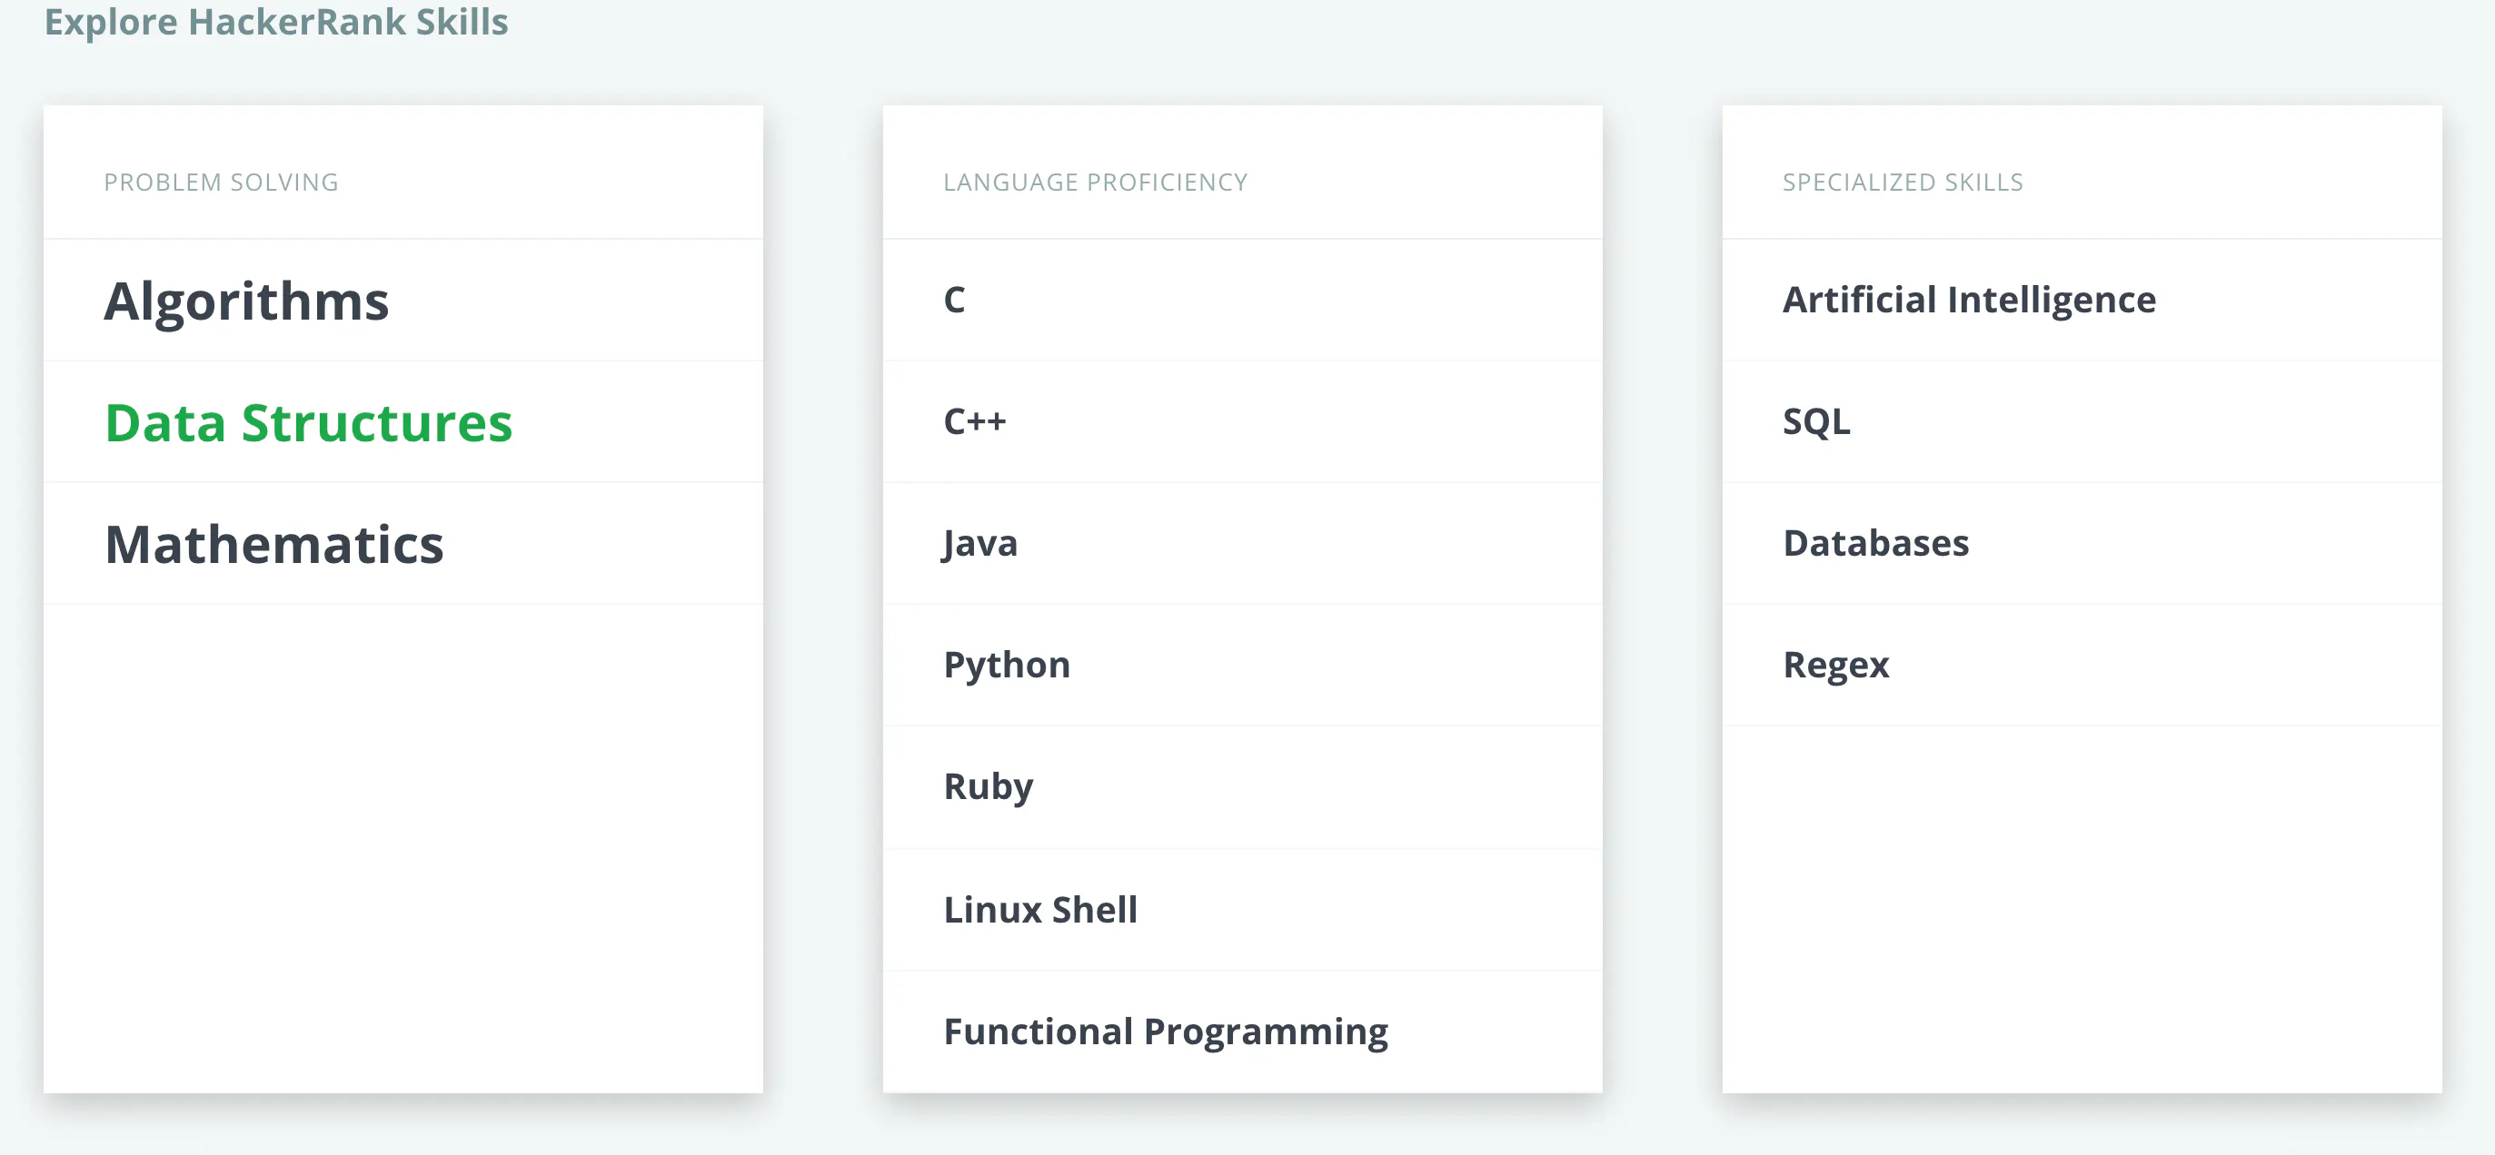Select the Artificial Intelligence skill
The image size is (2495, 1155).
(x=1969, y=301)
